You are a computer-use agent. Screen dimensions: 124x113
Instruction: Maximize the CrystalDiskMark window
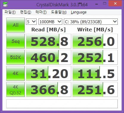coord(105,4)
